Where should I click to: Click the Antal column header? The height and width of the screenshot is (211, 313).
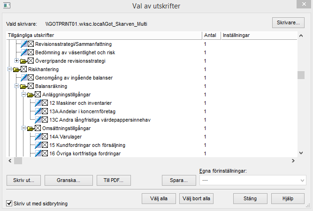[210, 35]
